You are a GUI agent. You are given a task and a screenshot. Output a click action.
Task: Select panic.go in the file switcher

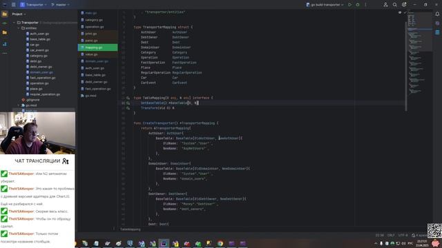pos(98,41)
